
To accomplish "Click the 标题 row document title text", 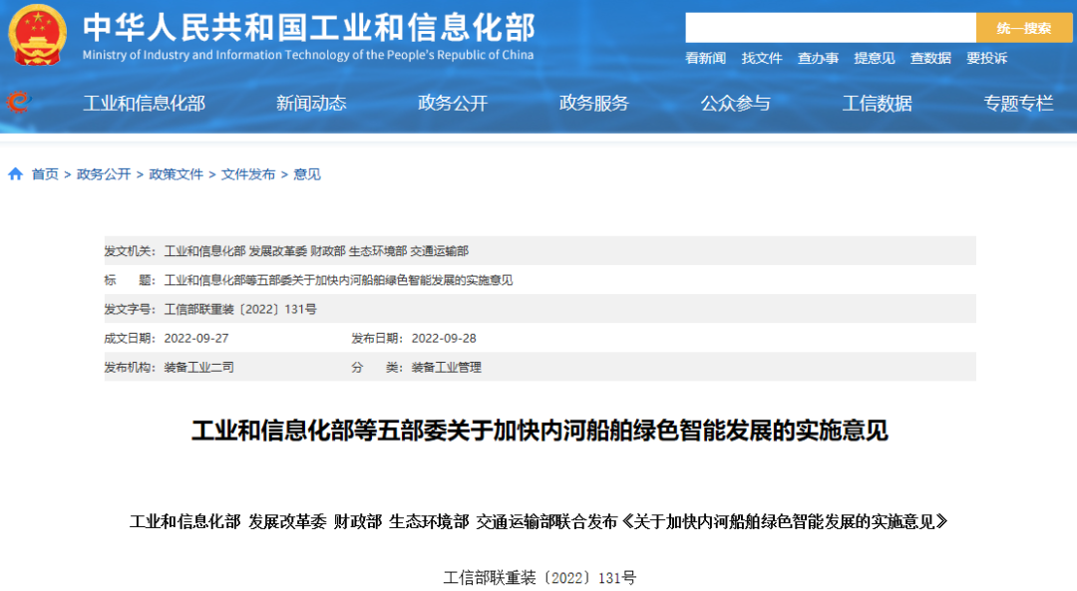I will [x=338, y=280].
